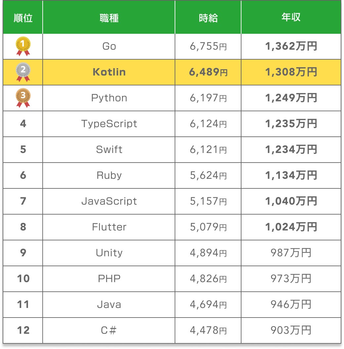Image resolution: width=344 pixels, height=349 pixels.
Task: Click the 順位 column header
Action: pos(23,18)
